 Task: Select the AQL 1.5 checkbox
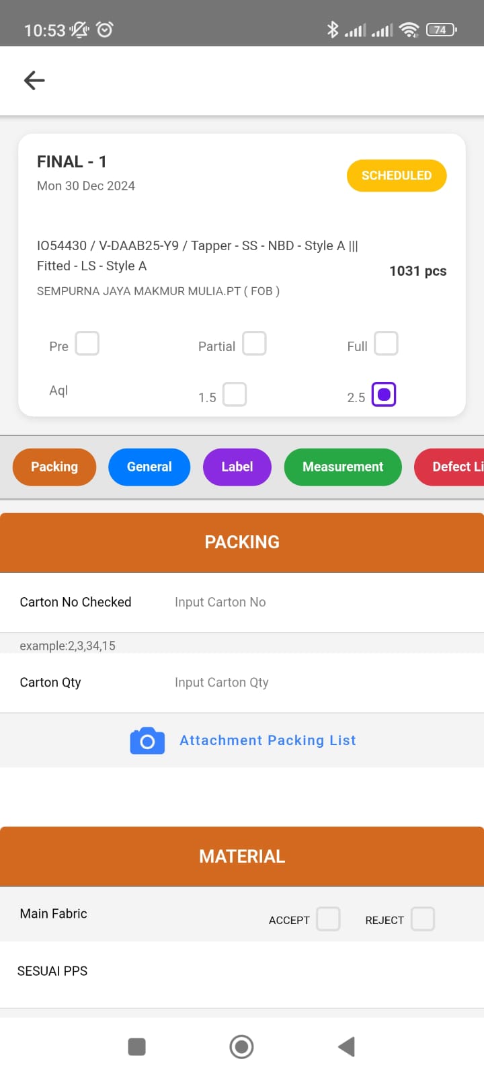235,395
